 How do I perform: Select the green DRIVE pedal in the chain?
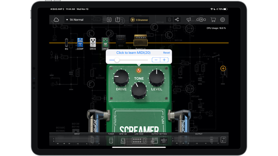tap(105, 43)
